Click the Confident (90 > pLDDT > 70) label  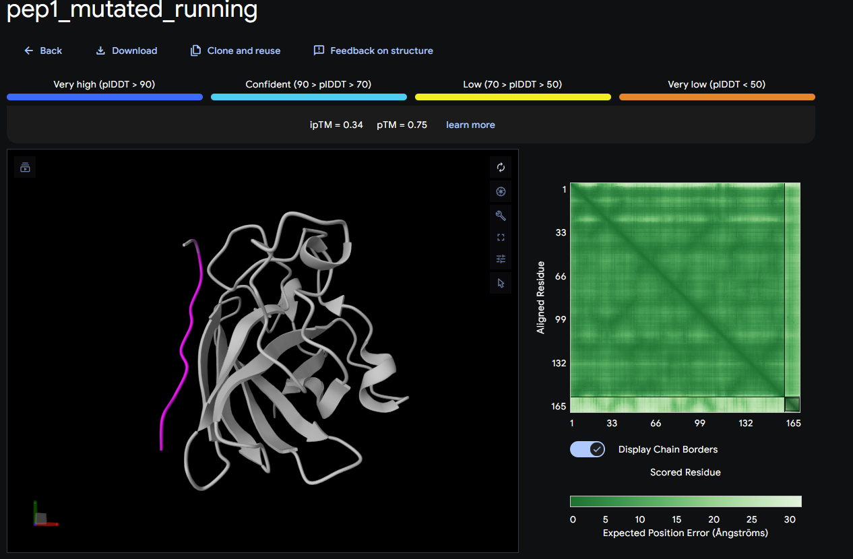click(x=309, y=84)
